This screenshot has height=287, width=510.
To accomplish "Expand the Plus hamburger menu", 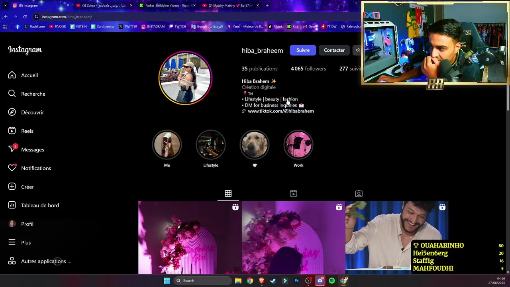I will point(20,243).
